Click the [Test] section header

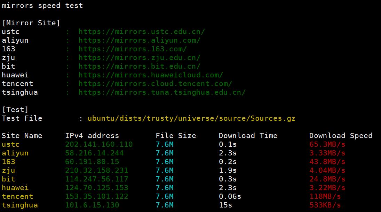click(15, 110)
